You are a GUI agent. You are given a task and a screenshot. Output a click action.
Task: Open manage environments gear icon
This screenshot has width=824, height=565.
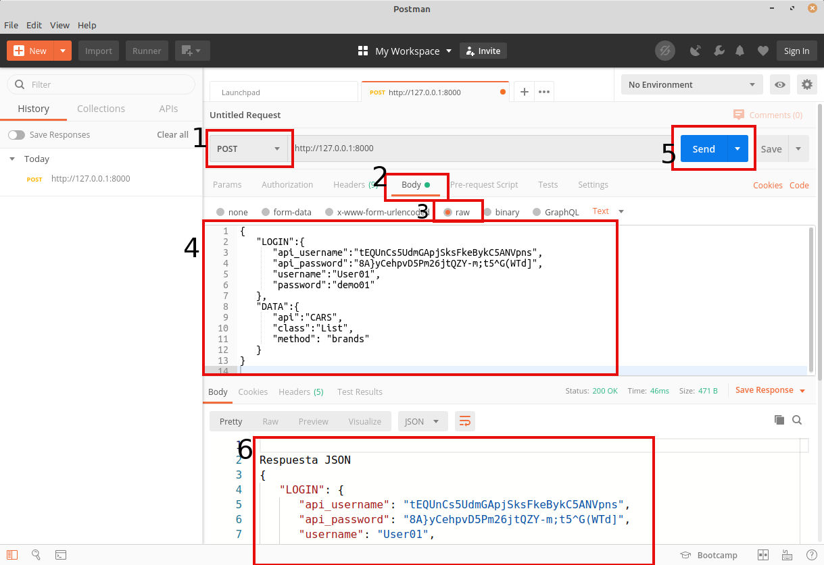806,84
